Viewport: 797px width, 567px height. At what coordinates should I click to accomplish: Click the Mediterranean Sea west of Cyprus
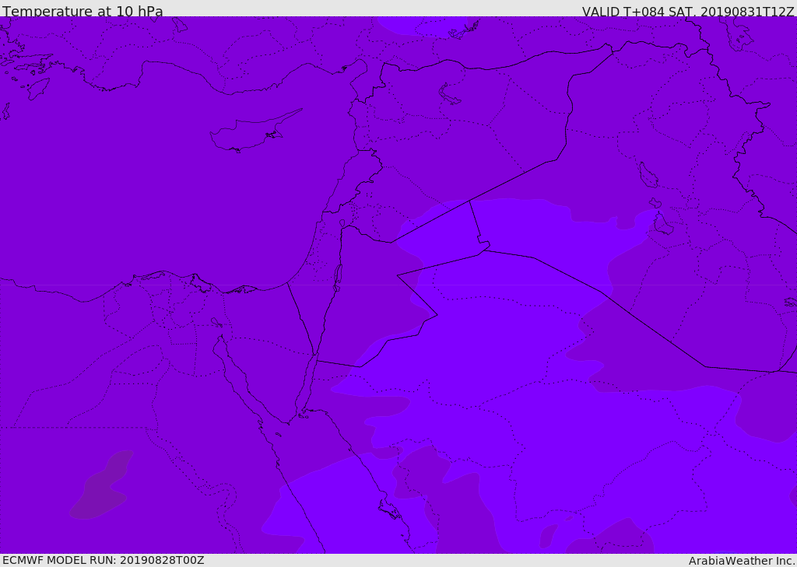coord(117,156)
